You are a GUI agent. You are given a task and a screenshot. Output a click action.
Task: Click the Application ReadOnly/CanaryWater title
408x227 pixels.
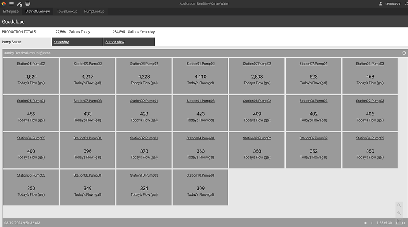[204, 3]
